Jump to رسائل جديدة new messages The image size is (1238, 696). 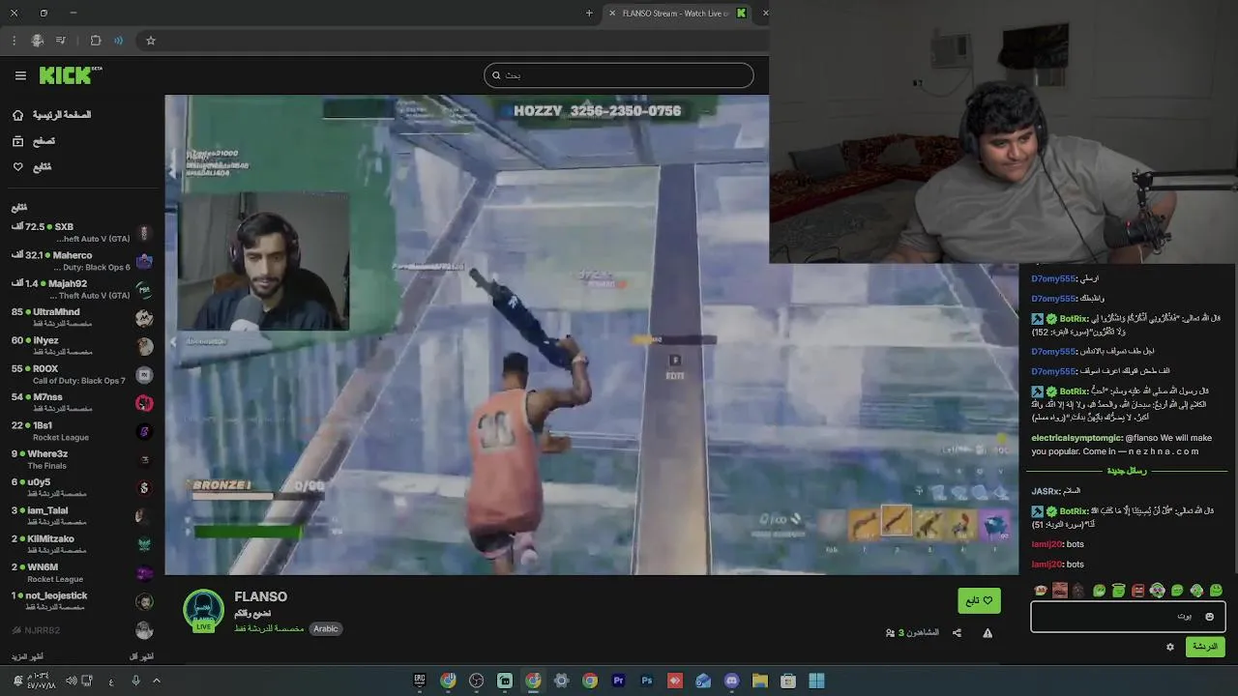point(1127,471)
